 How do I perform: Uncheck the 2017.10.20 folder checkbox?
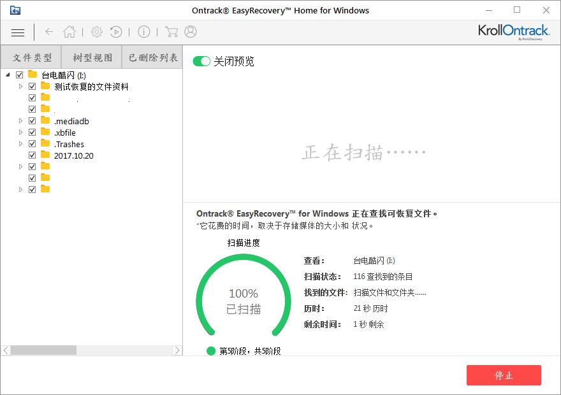32,155
